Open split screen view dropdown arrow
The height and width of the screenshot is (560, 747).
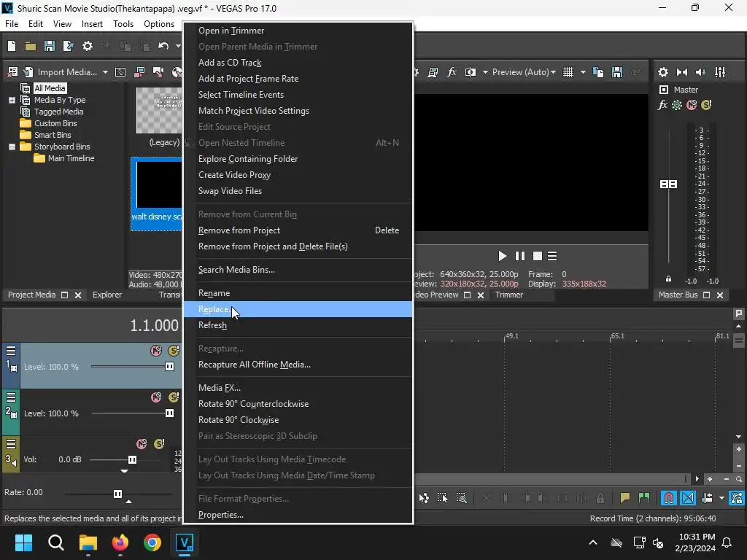click(x=485, y=72)
